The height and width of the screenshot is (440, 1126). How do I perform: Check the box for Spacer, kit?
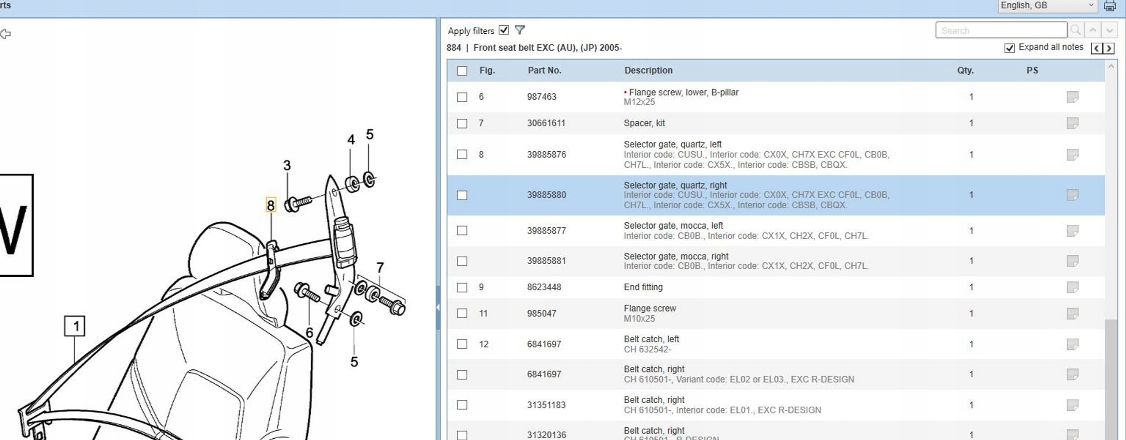click(462, 123)
